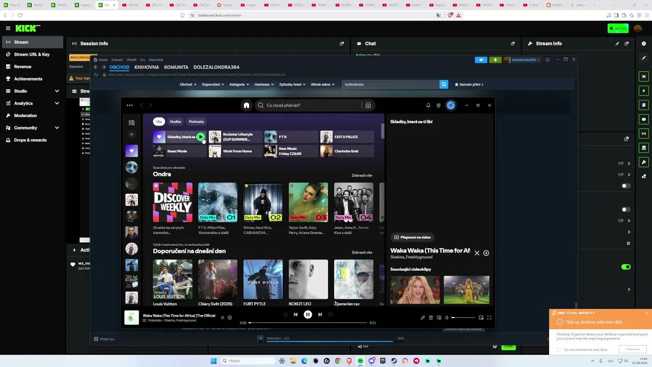This screenshot has width=652, height=367.
Task: Open Liked Songs in Spotify sidebar
Action: click(x=131, y=151)
